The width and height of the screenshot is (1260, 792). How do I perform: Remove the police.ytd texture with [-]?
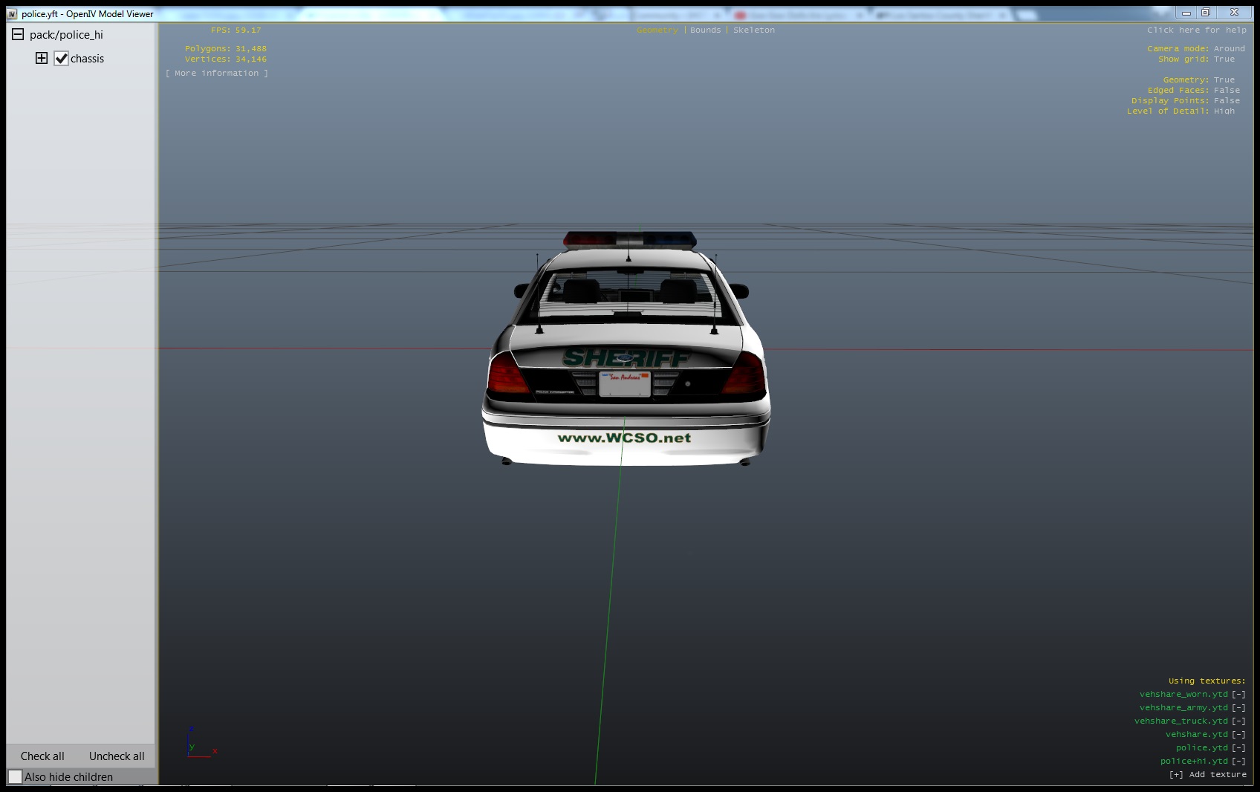(1238, 748)
